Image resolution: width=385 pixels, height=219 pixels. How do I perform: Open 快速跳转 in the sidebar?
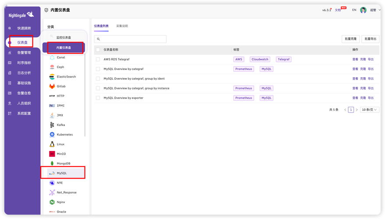click(x=24, y=28)
